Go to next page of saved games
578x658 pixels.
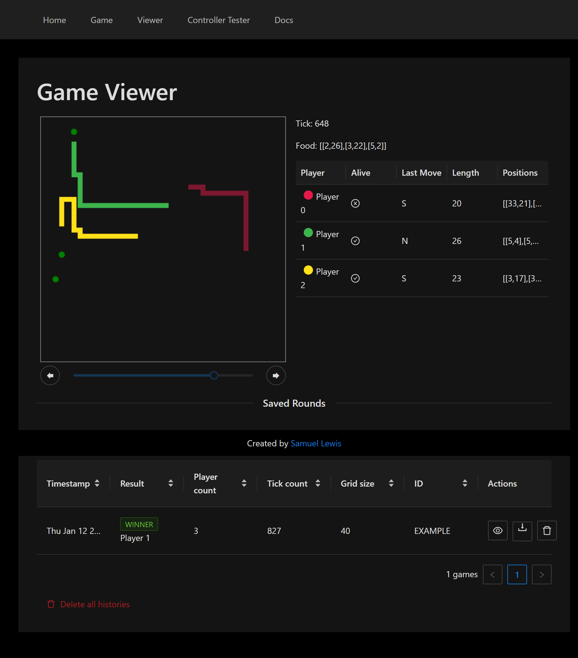point(541,574)
